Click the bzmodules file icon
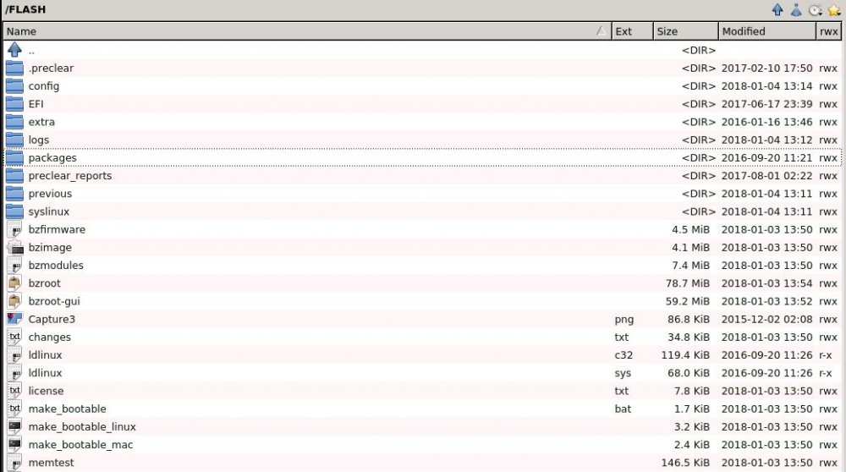The image size is (846, 472). 14,265
